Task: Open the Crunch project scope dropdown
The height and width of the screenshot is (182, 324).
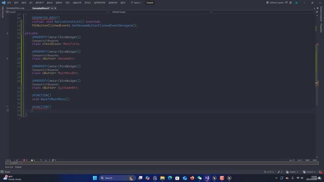Action: (57, 12)
